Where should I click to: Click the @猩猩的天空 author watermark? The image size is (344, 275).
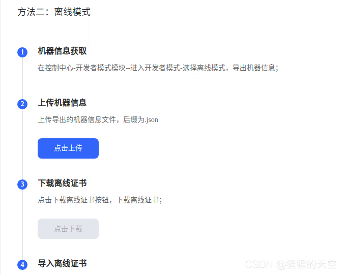pyautogui.click(x=306, y=264)
